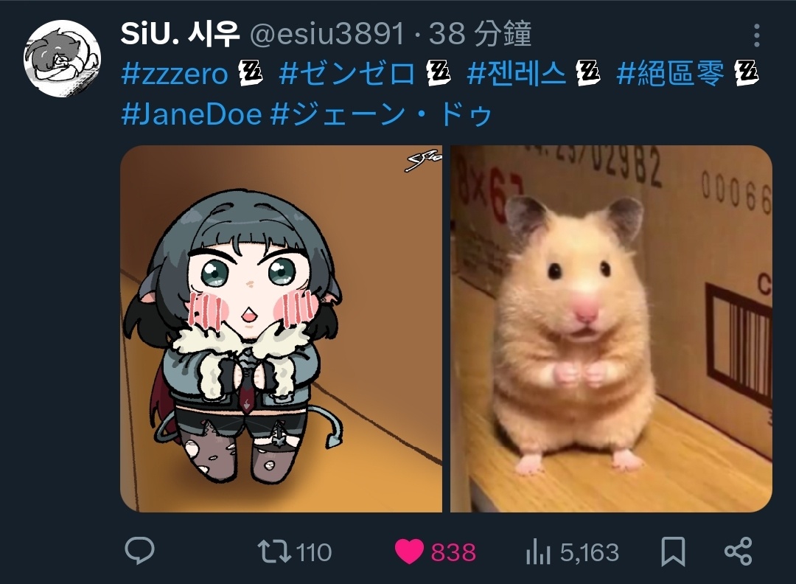The width and height of the screenshot is (796, 584).
Task: Open the @esiu3891 handle
Action: pos(328,34)
